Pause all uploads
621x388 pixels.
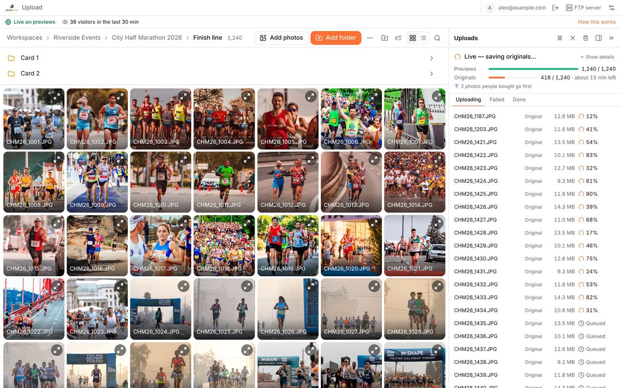click(x=559, y=38)
